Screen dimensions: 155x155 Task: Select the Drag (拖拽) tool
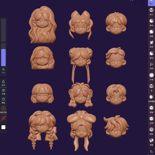point(151,33)
